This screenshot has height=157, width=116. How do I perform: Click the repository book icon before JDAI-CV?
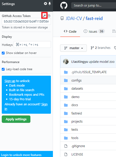tap(62, 18)
